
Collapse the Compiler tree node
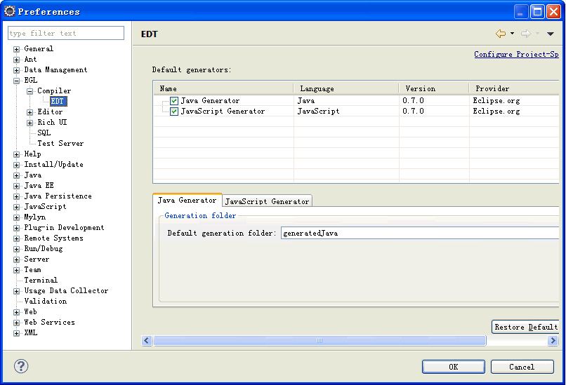click(30, 91)
